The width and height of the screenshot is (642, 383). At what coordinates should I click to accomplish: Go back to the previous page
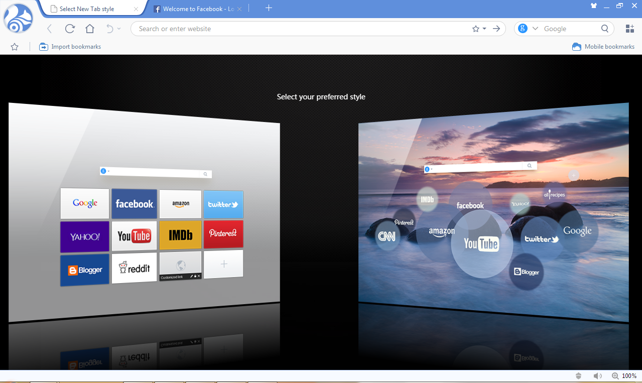pos(49,29)
